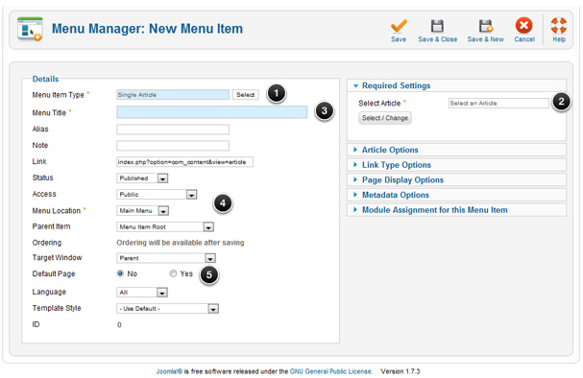Click Select button for Menu Item Type
This screenshot has width=583, height=378.
(x=245, y=95)
